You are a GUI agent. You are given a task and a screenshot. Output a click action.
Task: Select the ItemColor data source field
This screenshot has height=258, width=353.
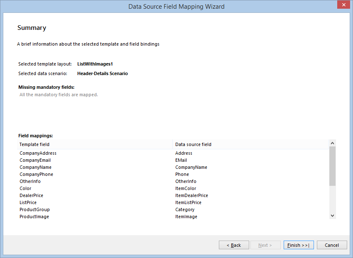(x=186, y=188)
